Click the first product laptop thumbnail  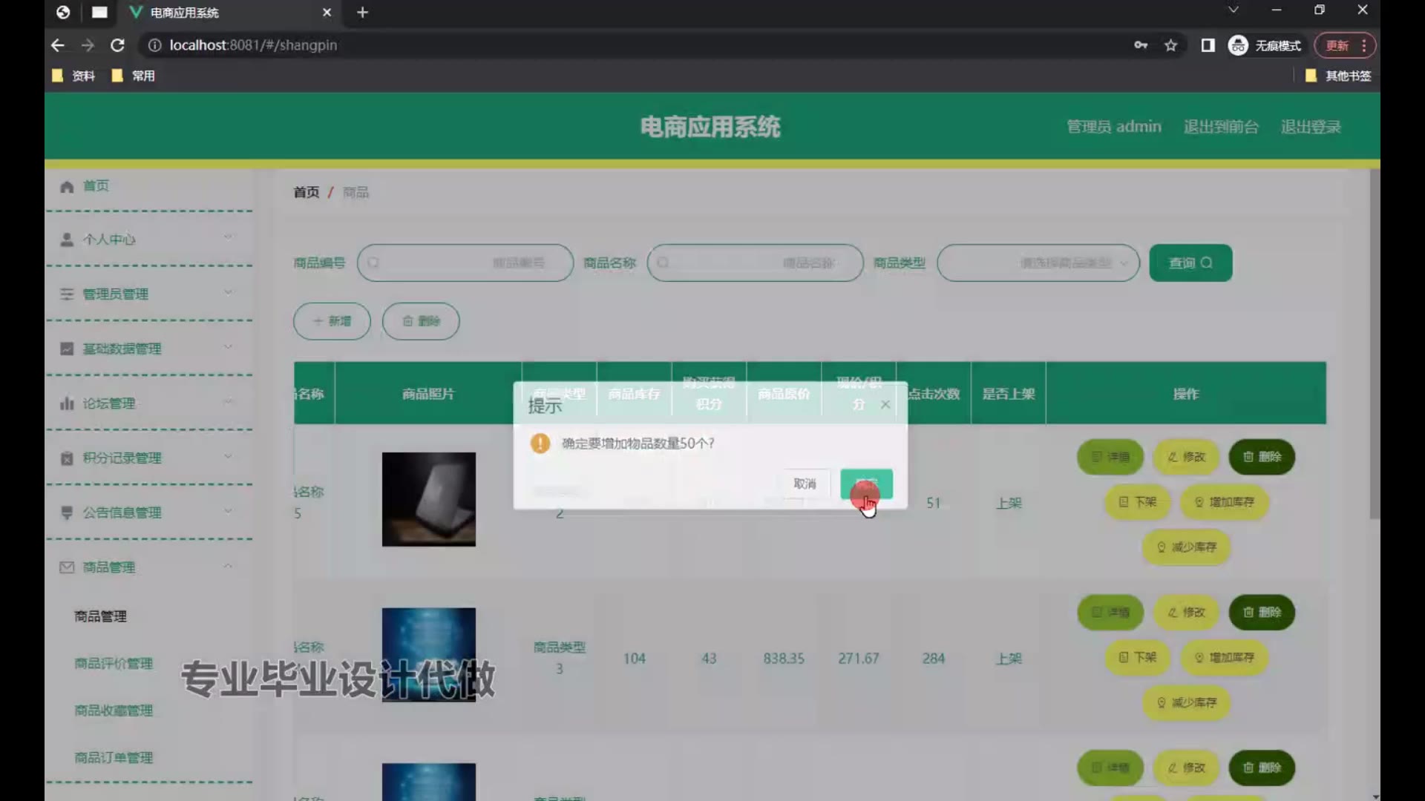(x=428, y=499)
